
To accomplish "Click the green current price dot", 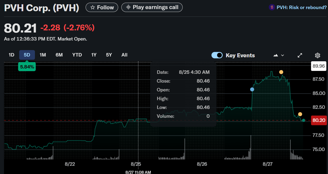I will click(303, 120).
